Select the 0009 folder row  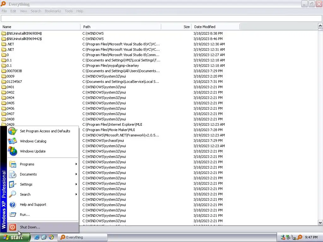[x=120, y=76]
